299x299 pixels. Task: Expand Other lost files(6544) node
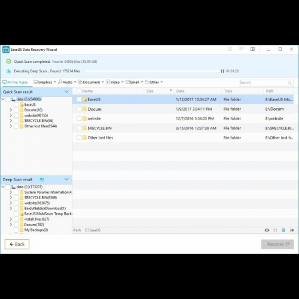click(11, 126)
